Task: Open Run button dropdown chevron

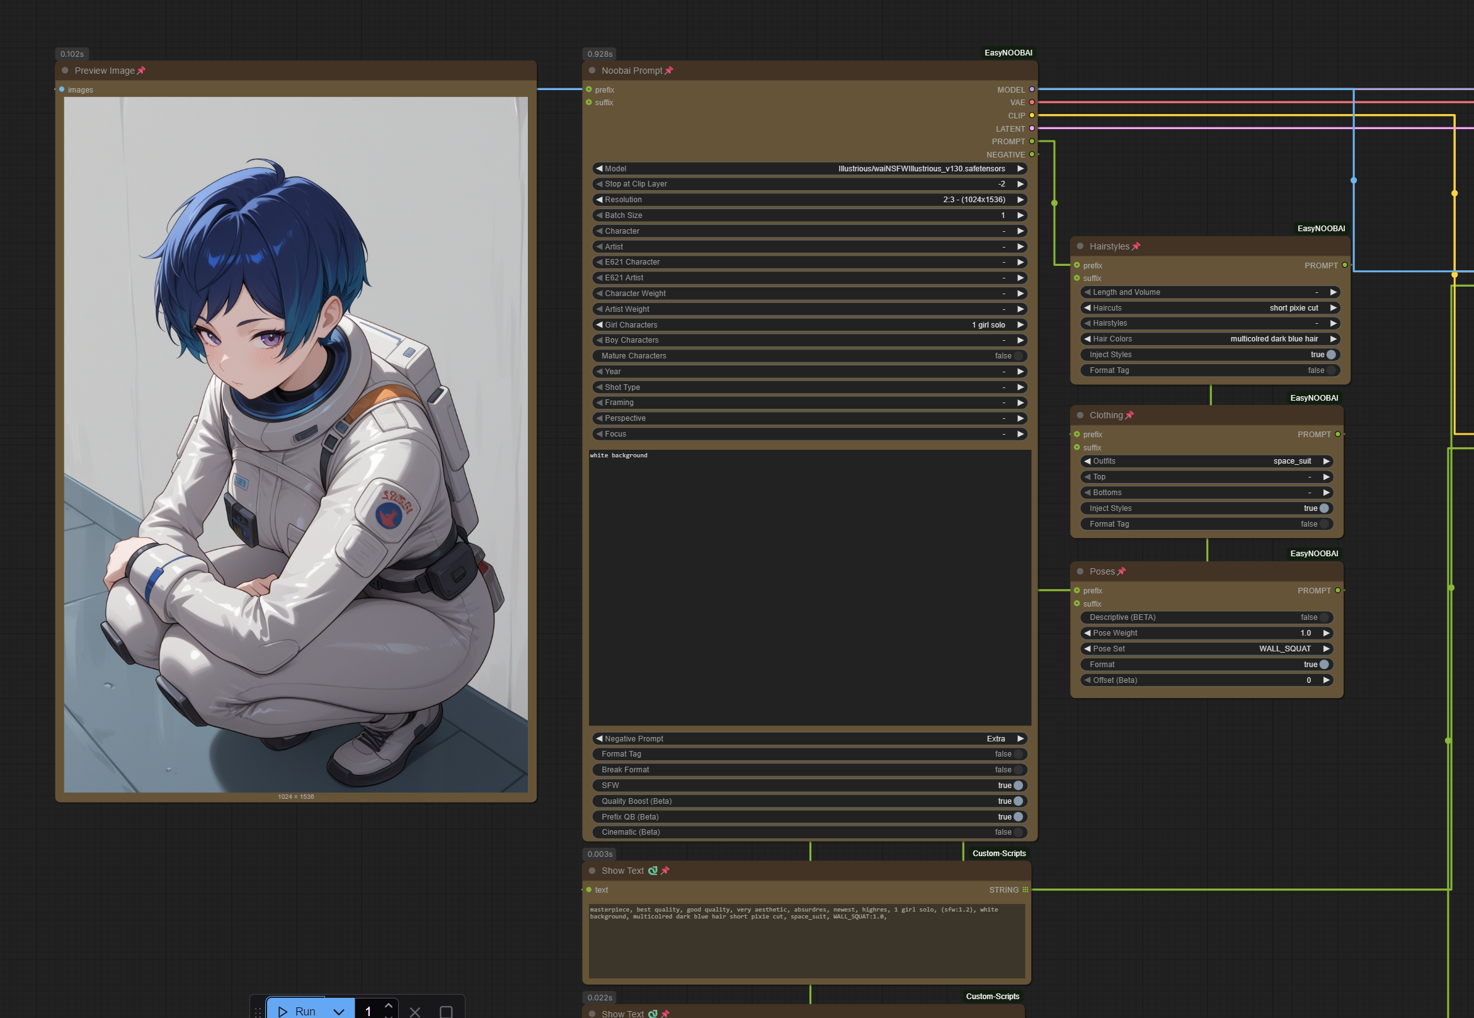Action: point(339,1012)
